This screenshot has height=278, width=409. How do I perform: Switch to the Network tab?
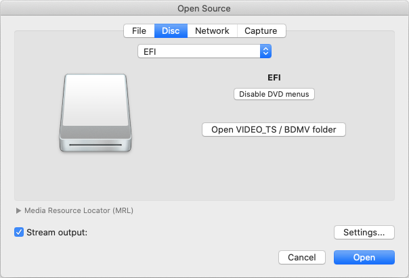tap(212, 30)
